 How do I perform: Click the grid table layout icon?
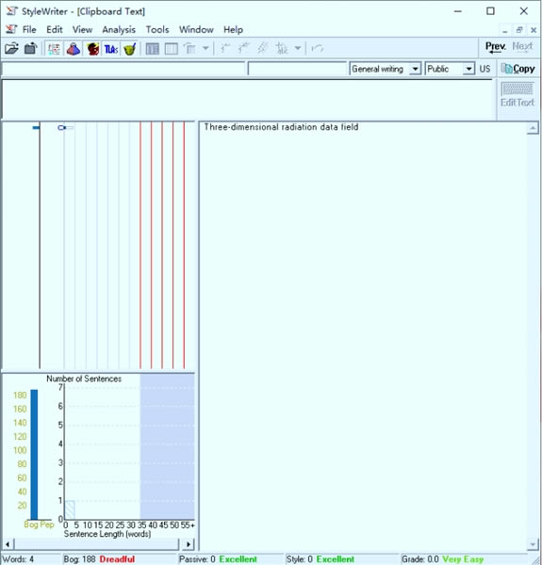point(172,49)
